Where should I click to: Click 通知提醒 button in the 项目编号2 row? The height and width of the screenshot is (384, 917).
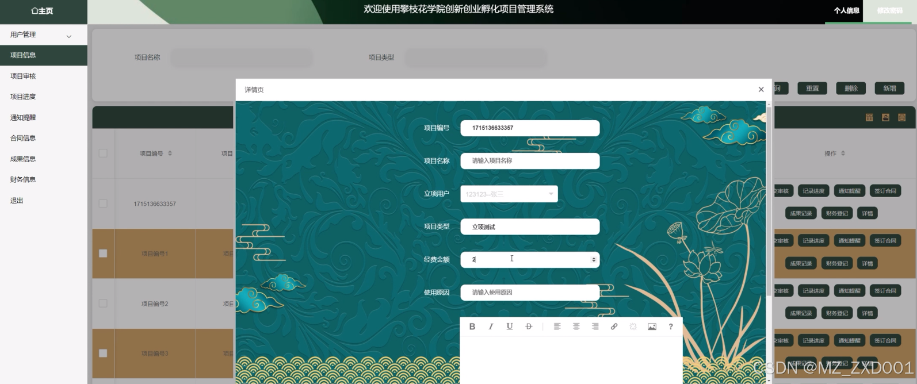[849, 291]
